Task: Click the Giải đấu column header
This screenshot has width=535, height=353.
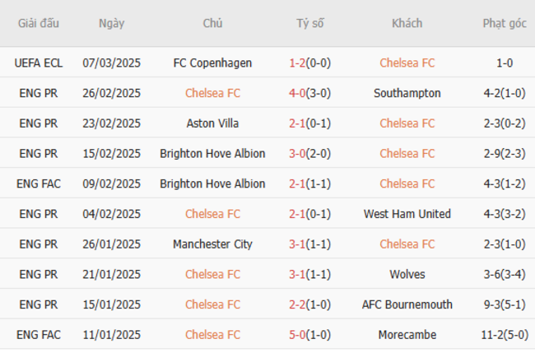Action: tap(38, 23)
